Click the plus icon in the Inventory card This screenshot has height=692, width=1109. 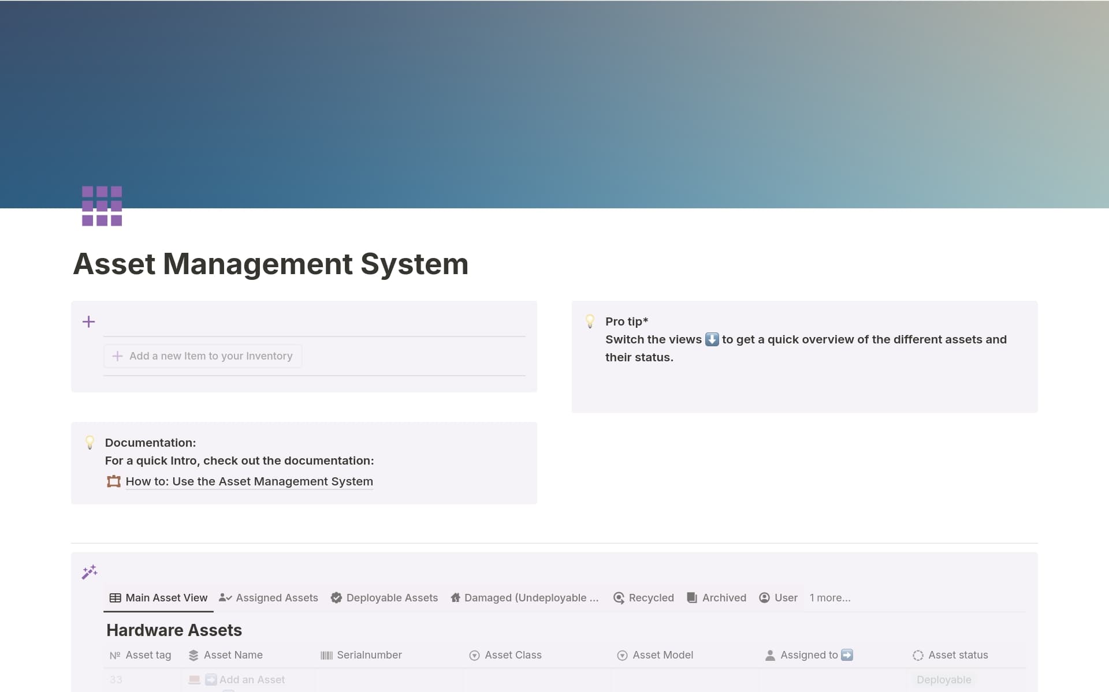[88, 321]
